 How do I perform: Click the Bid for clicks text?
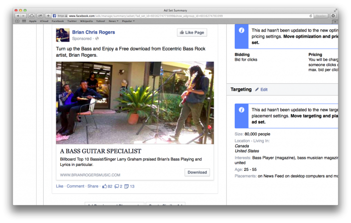(246, 60)
